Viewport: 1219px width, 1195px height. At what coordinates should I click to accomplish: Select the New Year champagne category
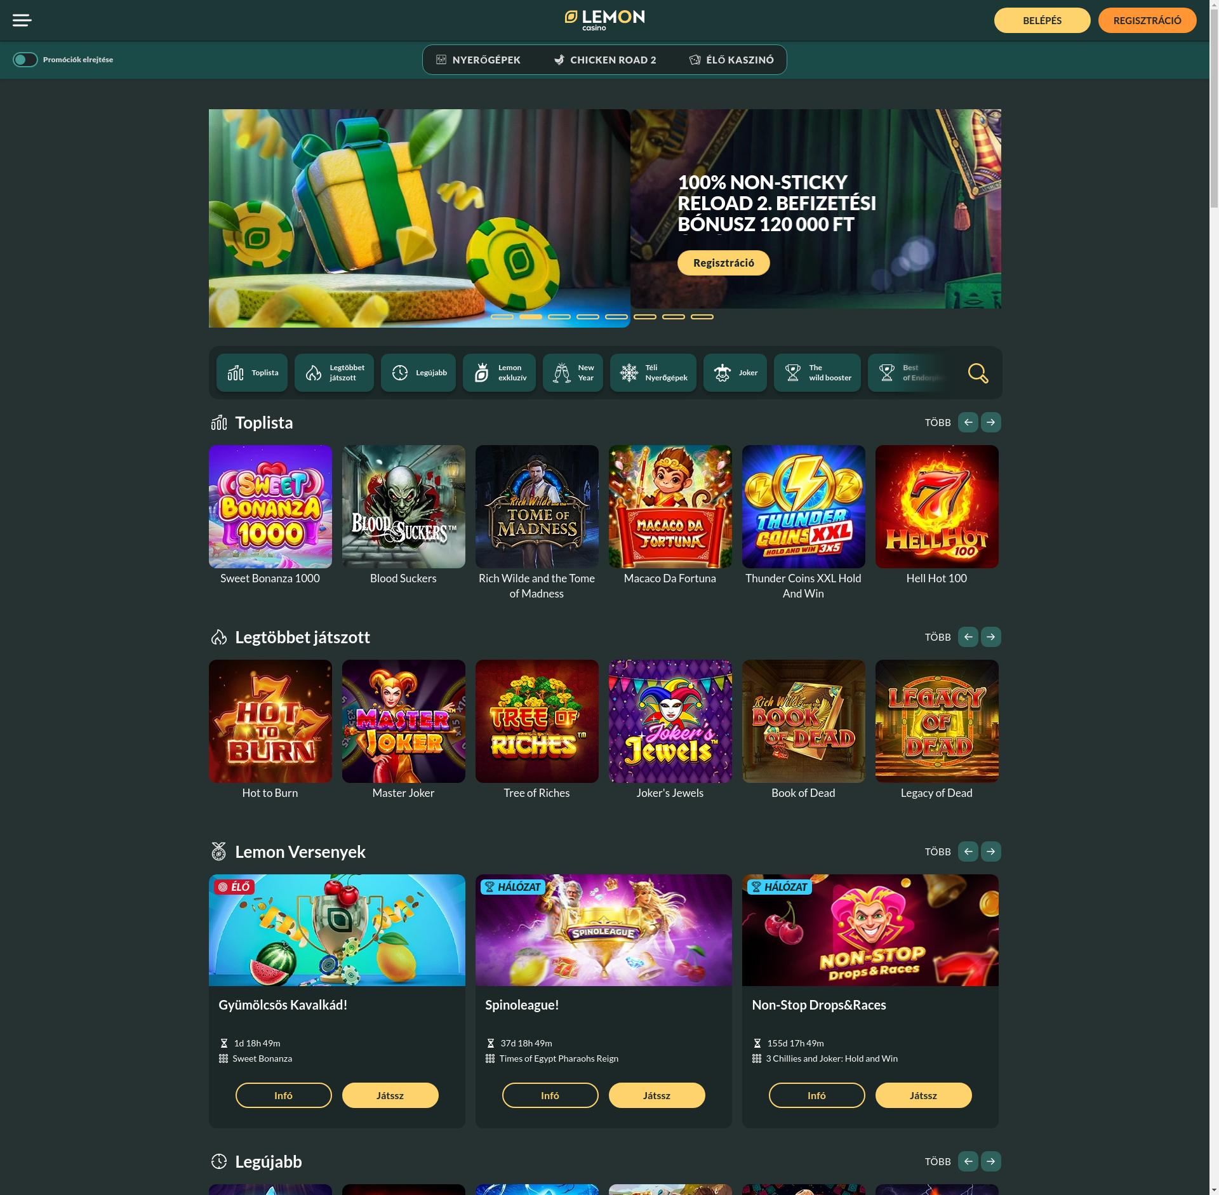(x=573, y=373)
